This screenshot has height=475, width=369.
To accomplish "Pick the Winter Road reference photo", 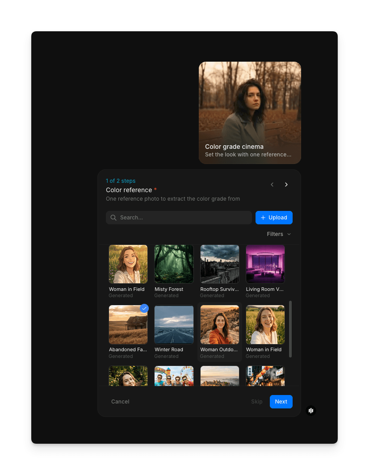I will (174, 324).
